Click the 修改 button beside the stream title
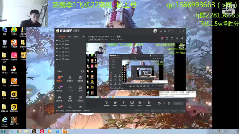The height and width of the screenshot is (134, 239). 118,37
